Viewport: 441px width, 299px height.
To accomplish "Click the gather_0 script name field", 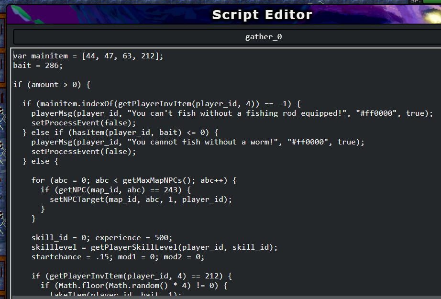I will coord(227,37).
